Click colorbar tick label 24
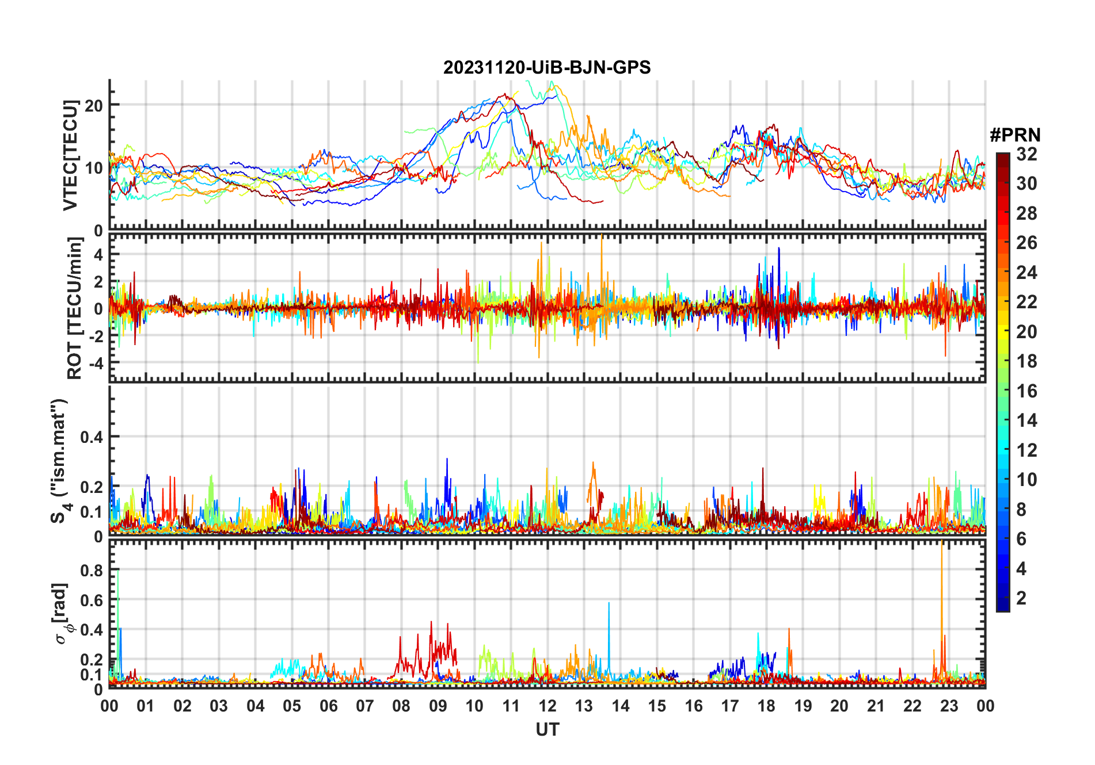Image resolution: width=1095 pixels, height=765 pixels. point(1026,273)
